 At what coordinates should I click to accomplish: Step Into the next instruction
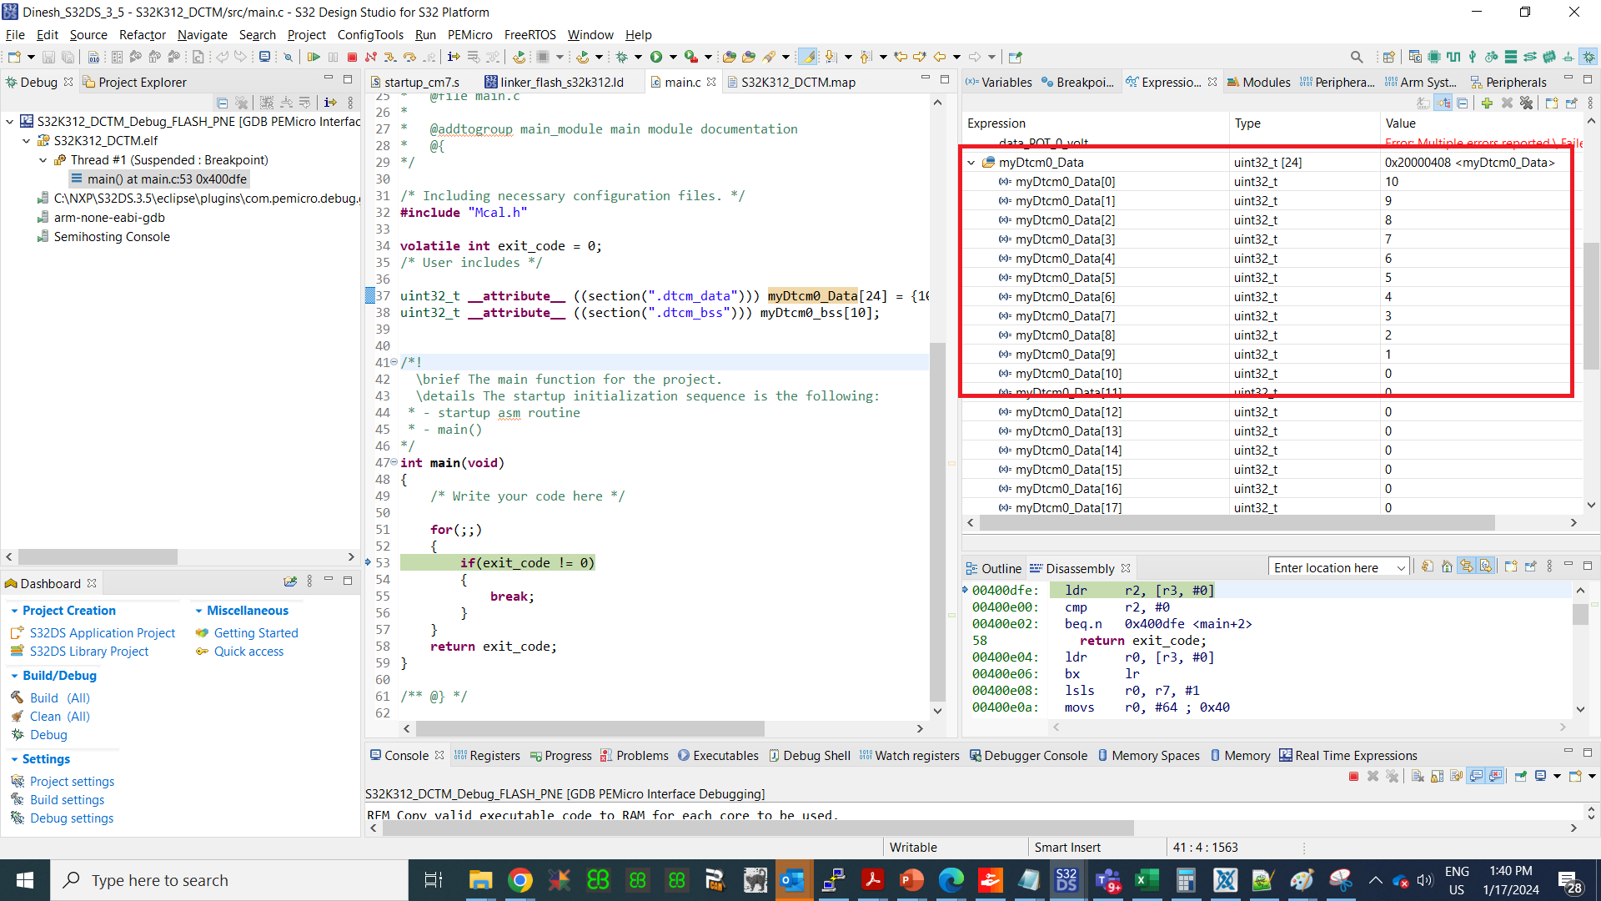click(389, 56)
